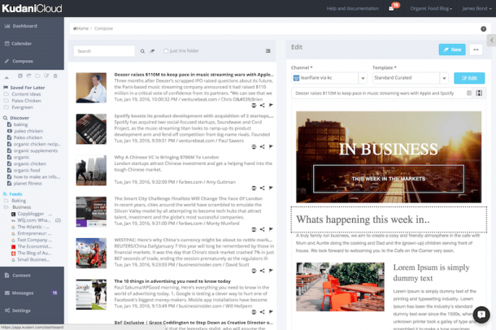The height and width of the screenshot is (330, 496).
Task: Share the Deezer article
Action: tap(263, 106)
